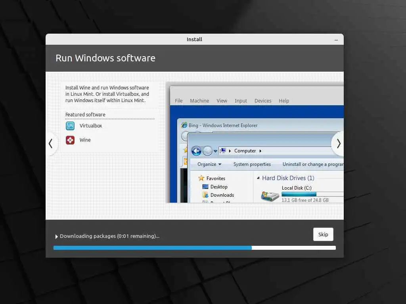Click the Skip button
Image resolution: width=406 pixels, height=304 pixels.
[x=323, y=234]
